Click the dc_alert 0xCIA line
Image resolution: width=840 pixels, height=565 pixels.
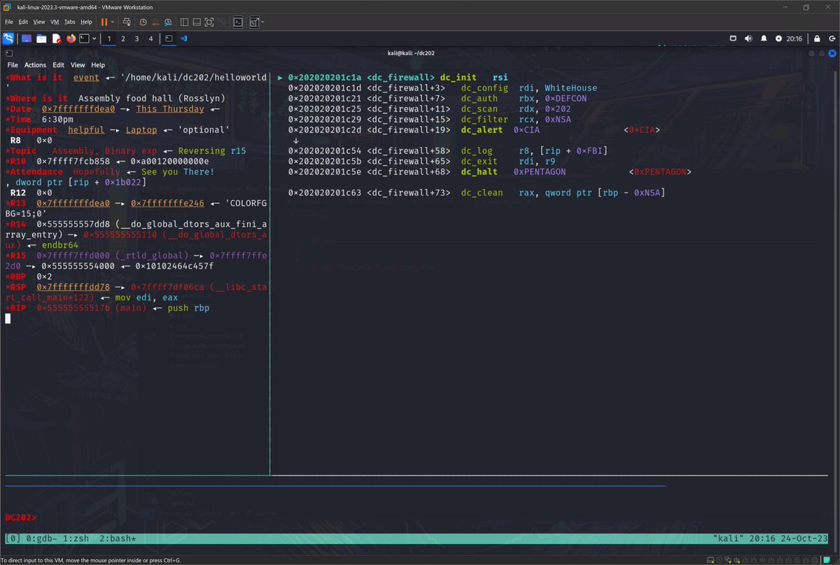pyautogui.click(x=474, y=130)
